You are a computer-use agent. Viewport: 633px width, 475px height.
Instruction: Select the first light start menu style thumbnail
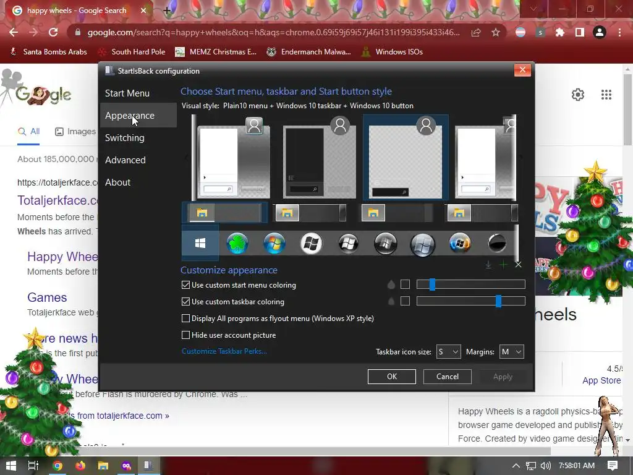click(233, 158)
